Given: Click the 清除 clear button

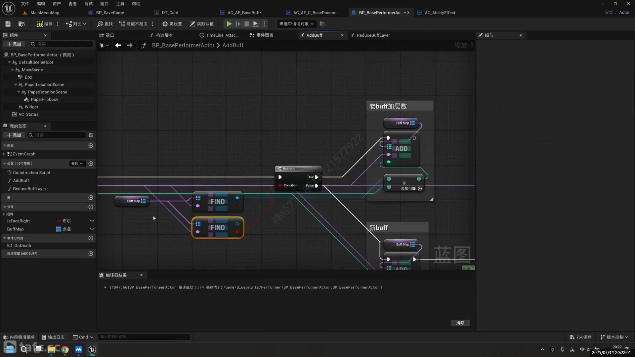Looking at the screenshot, I should click(x=460, y=323).
